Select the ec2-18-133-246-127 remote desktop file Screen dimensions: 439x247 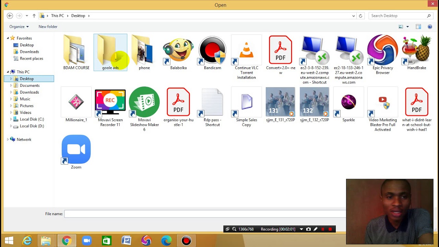348,60
